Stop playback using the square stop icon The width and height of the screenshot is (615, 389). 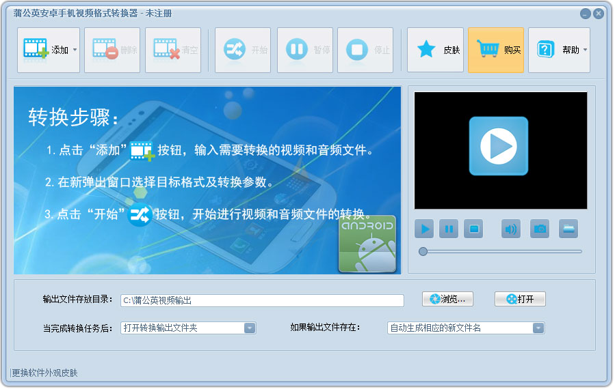pyautogui.click(x=473, y=229)
